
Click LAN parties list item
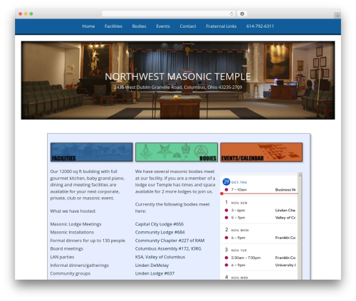[x=62, y=257]
